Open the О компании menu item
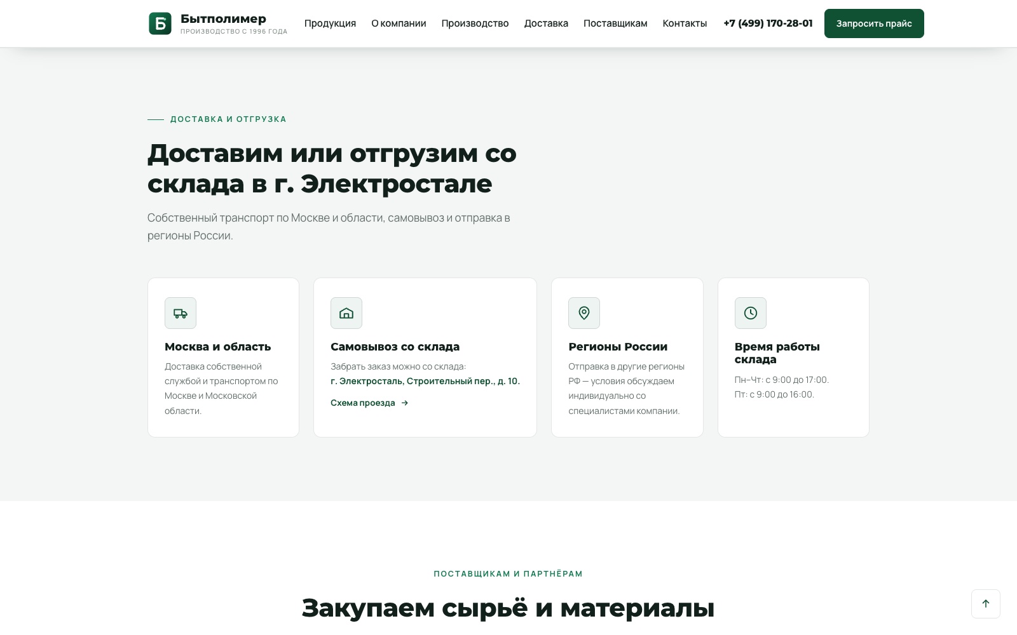 [x=399, y=23]
